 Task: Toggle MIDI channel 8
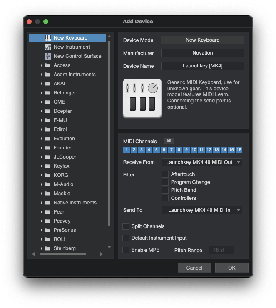pyautogui.click(x=179, y=150)
